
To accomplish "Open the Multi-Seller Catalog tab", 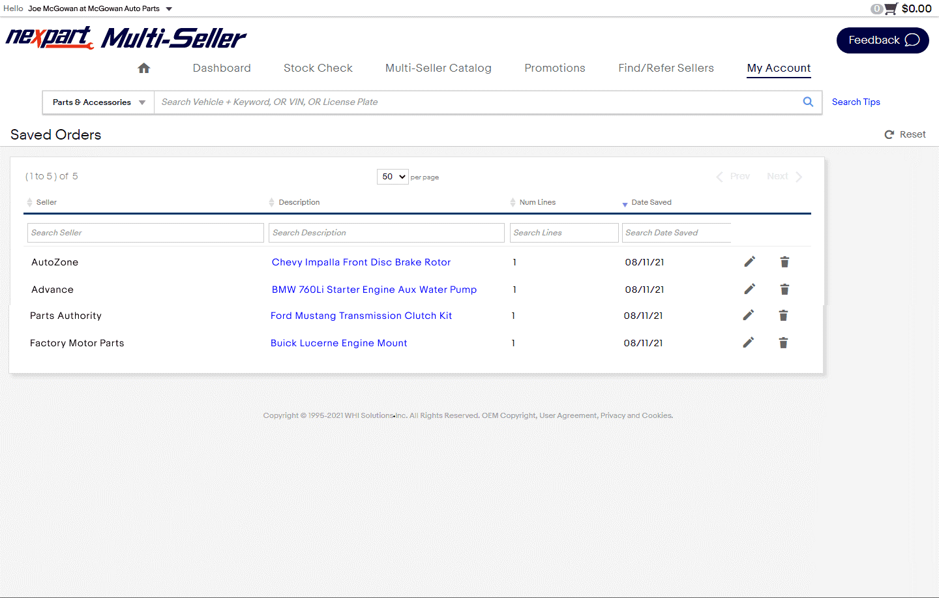I will tap(438, 68).
